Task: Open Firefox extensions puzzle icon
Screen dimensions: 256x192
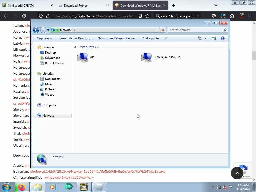Action: click(x=232, y=16)
